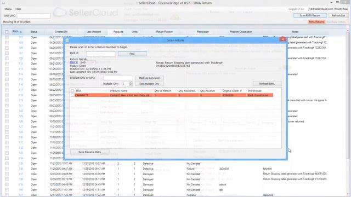The image size is (351, 197).
Task: Sort main list by Last Updated column
Action: (94, 32)
